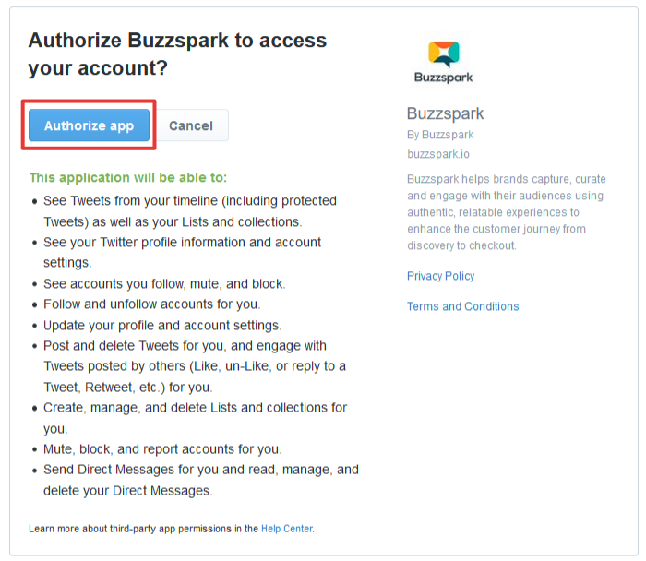Click the "By Buzzspark" developer text

[x=440, y=135]
